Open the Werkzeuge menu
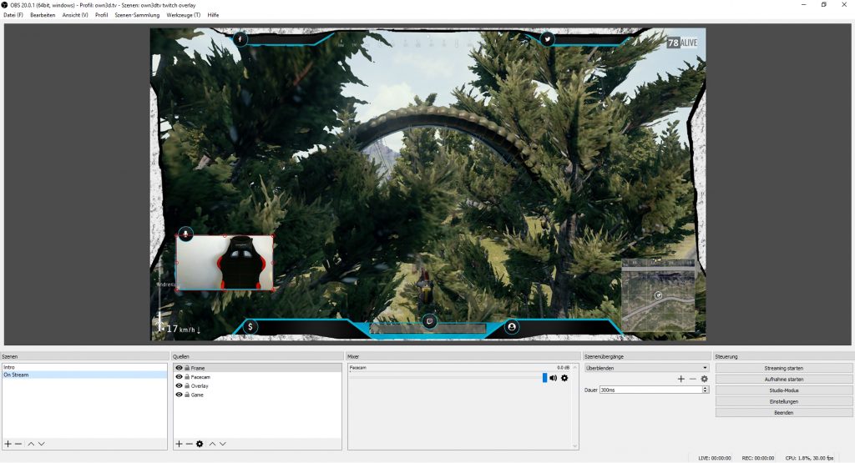Image resolution: width=855 pixels, height=463 pixels. 183,15
